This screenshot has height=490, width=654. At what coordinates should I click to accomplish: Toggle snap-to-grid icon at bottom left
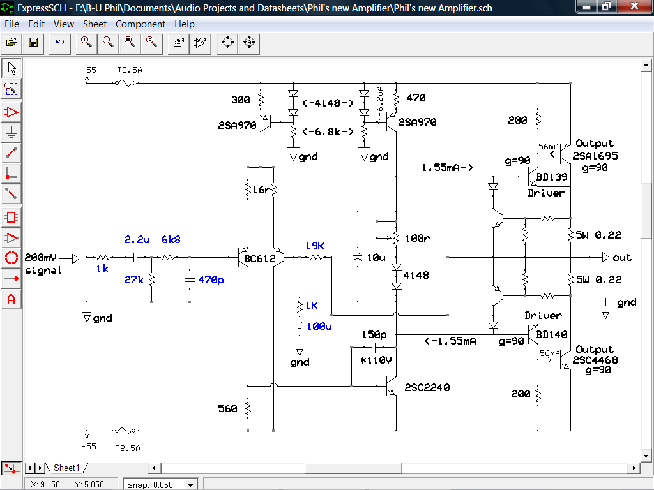(11, 468)
